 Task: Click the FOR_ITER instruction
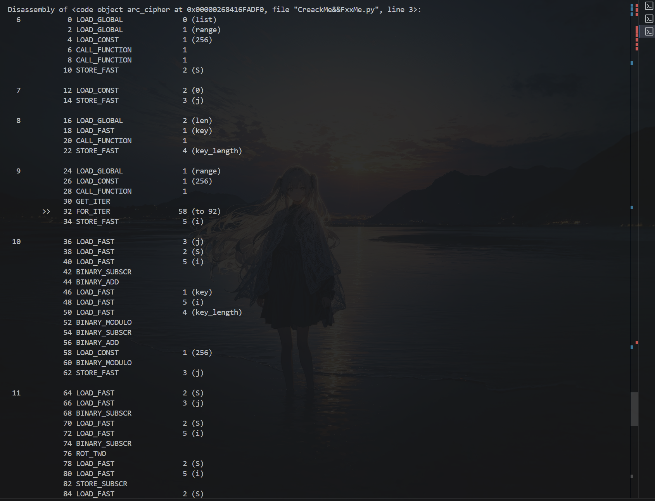click(x=93, y=211)
